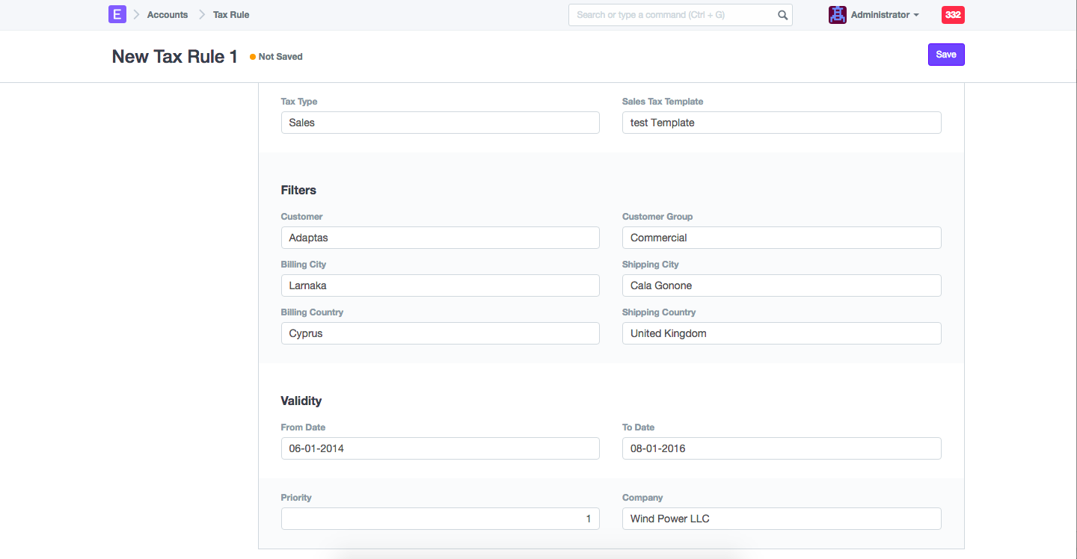
Task: Open the Customer Group link field
Action: pyautogui.click(x=781, y=238)
